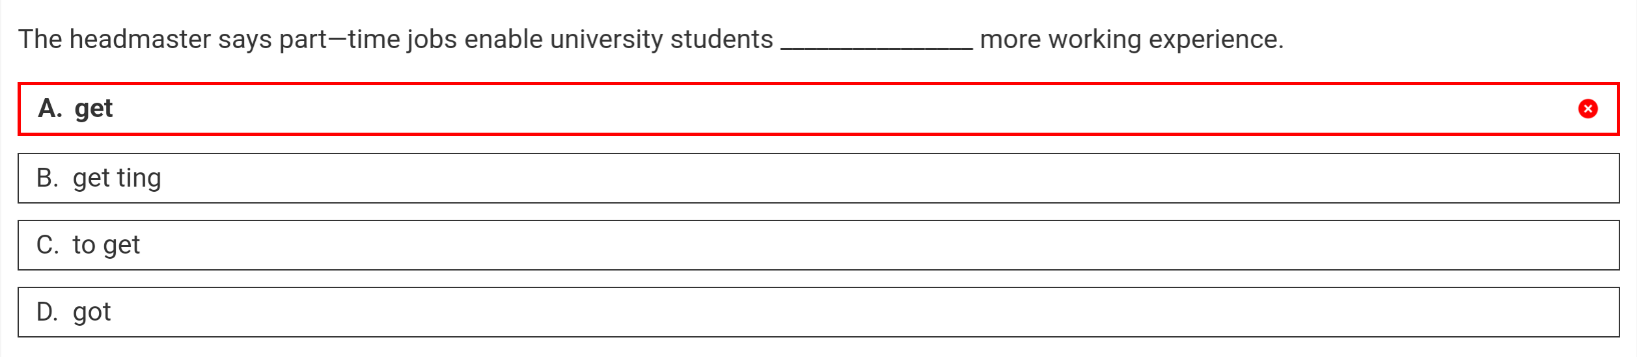Click 'more working experience' phrase in question

click(1131, 40)
